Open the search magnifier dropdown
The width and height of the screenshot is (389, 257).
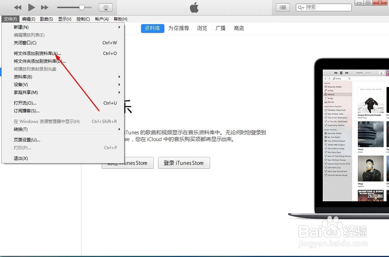pyautogui.click(x=301, y=7)
